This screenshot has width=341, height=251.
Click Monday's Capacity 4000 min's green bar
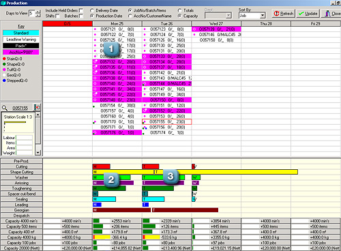(96, 221)
